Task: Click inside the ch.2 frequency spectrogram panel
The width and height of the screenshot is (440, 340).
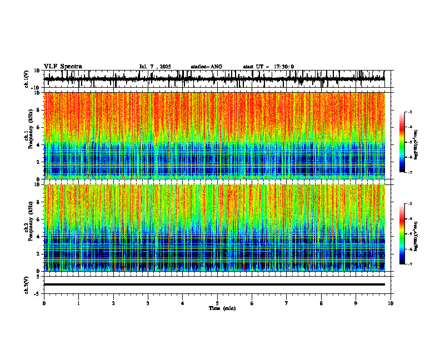Action: coord(214,228)
